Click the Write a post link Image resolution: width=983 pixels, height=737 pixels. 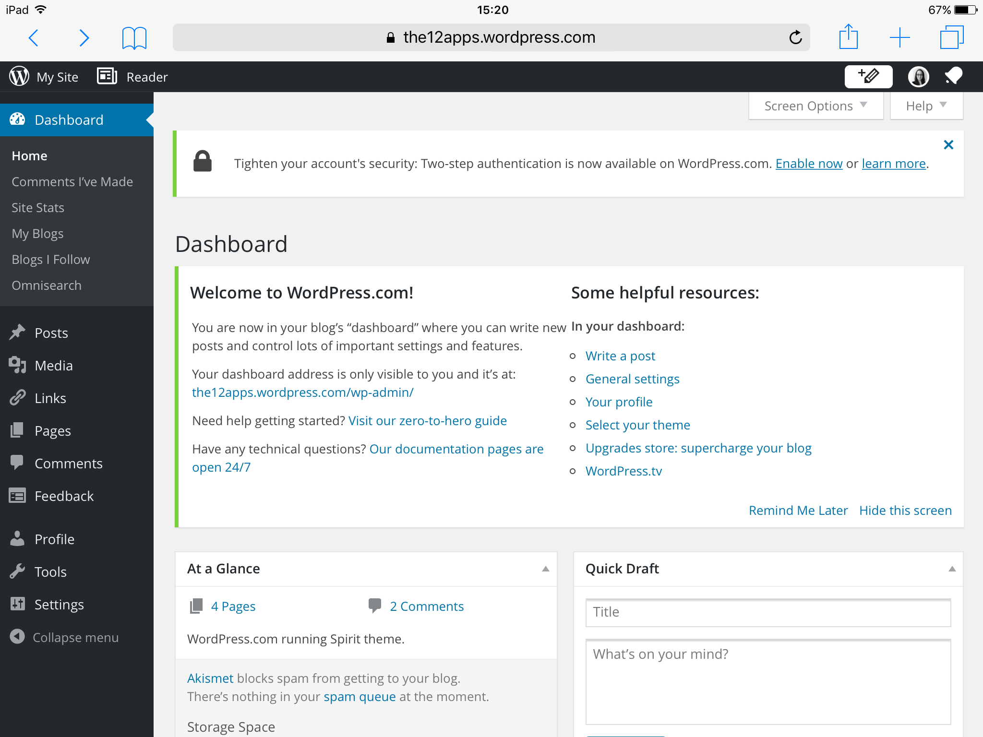pyautogui.click(x=619, y=356)
